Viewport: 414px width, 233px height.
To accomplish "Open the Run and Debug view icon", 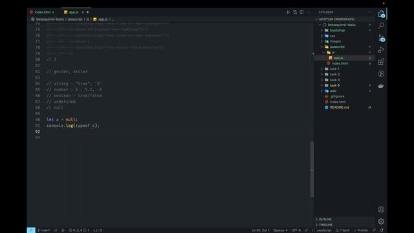I will [381, 50].
